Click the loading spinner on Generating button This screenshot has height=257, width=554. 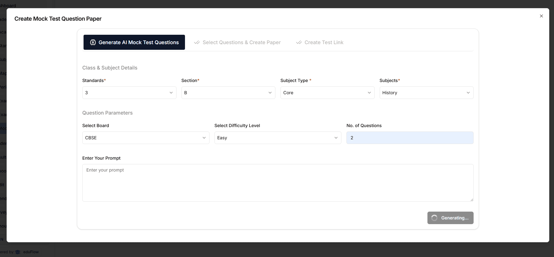[x=434, y=218]
